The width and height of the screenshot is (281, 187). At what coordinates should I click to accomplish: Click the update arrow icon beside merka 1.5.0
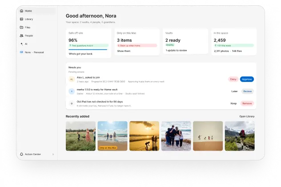[72, 91]
